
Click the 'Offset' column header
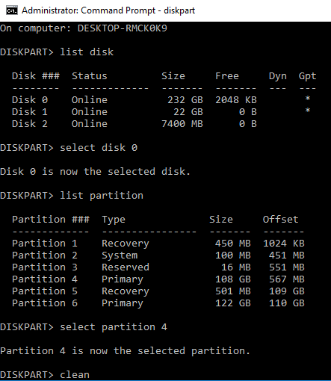[280, 220]
